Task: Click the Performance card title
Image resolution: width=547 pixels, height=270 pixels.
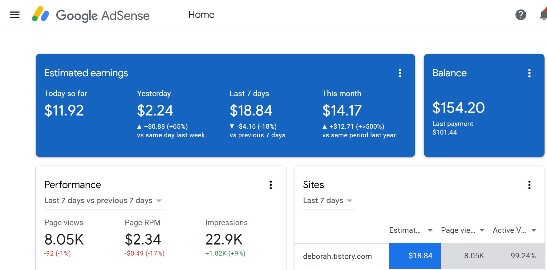Action: tap(73, 185)
